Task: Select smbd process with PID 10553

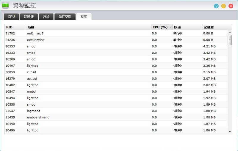Action: tap(116, 46)
